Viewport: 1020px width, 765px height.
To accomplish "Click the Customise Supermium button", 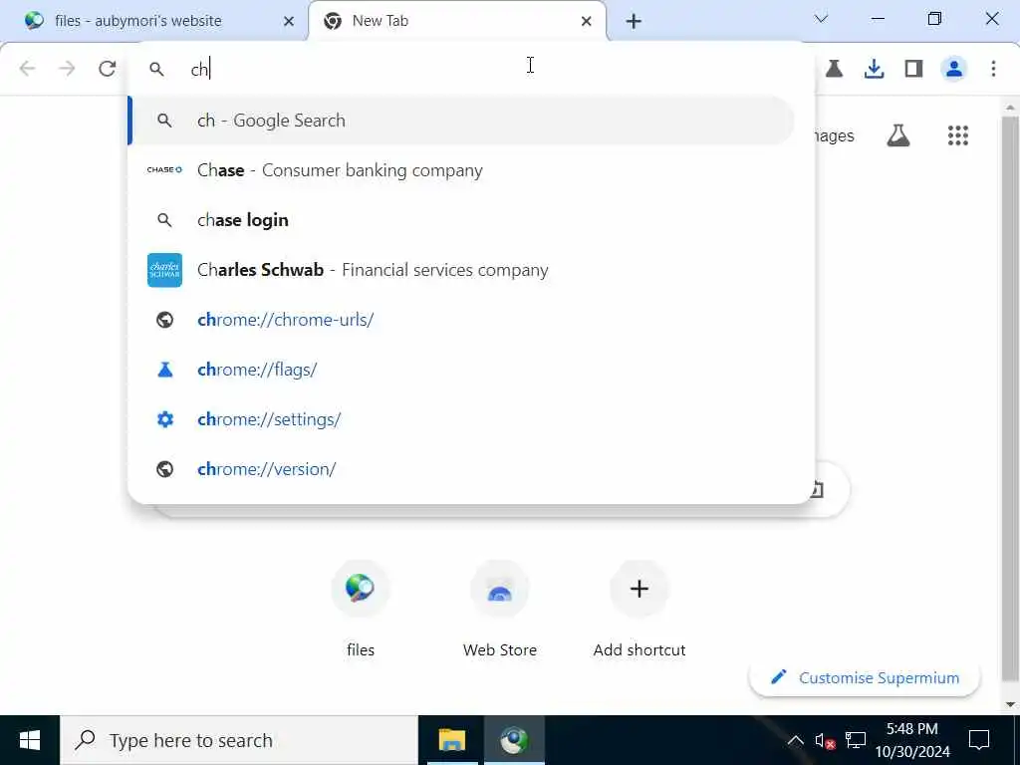I will (x=865, y=677).
